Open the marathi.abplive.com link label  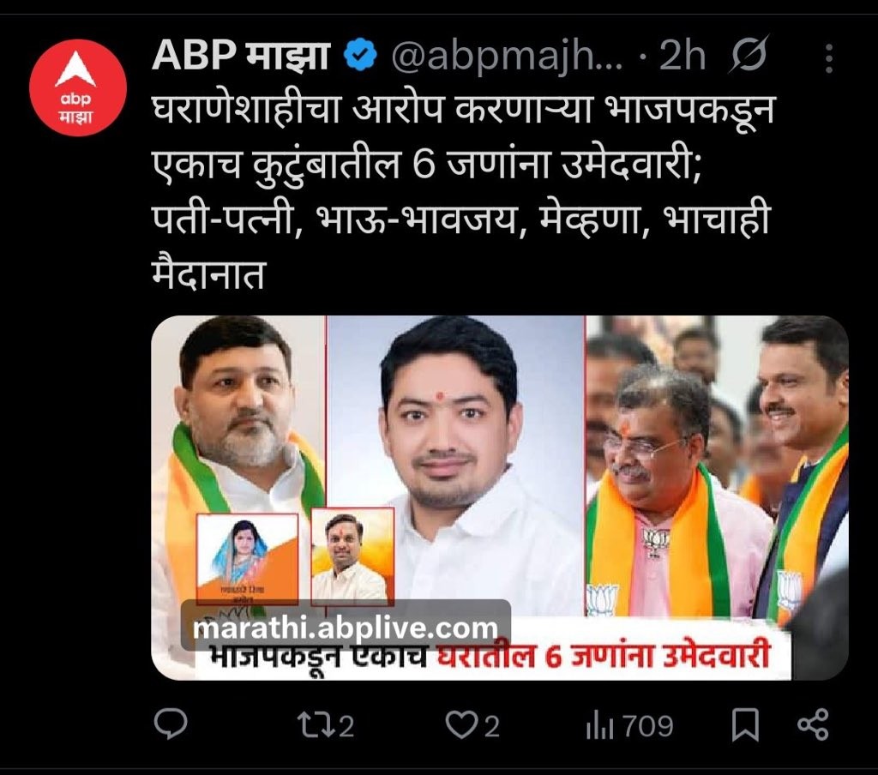(x=346, y=628)
